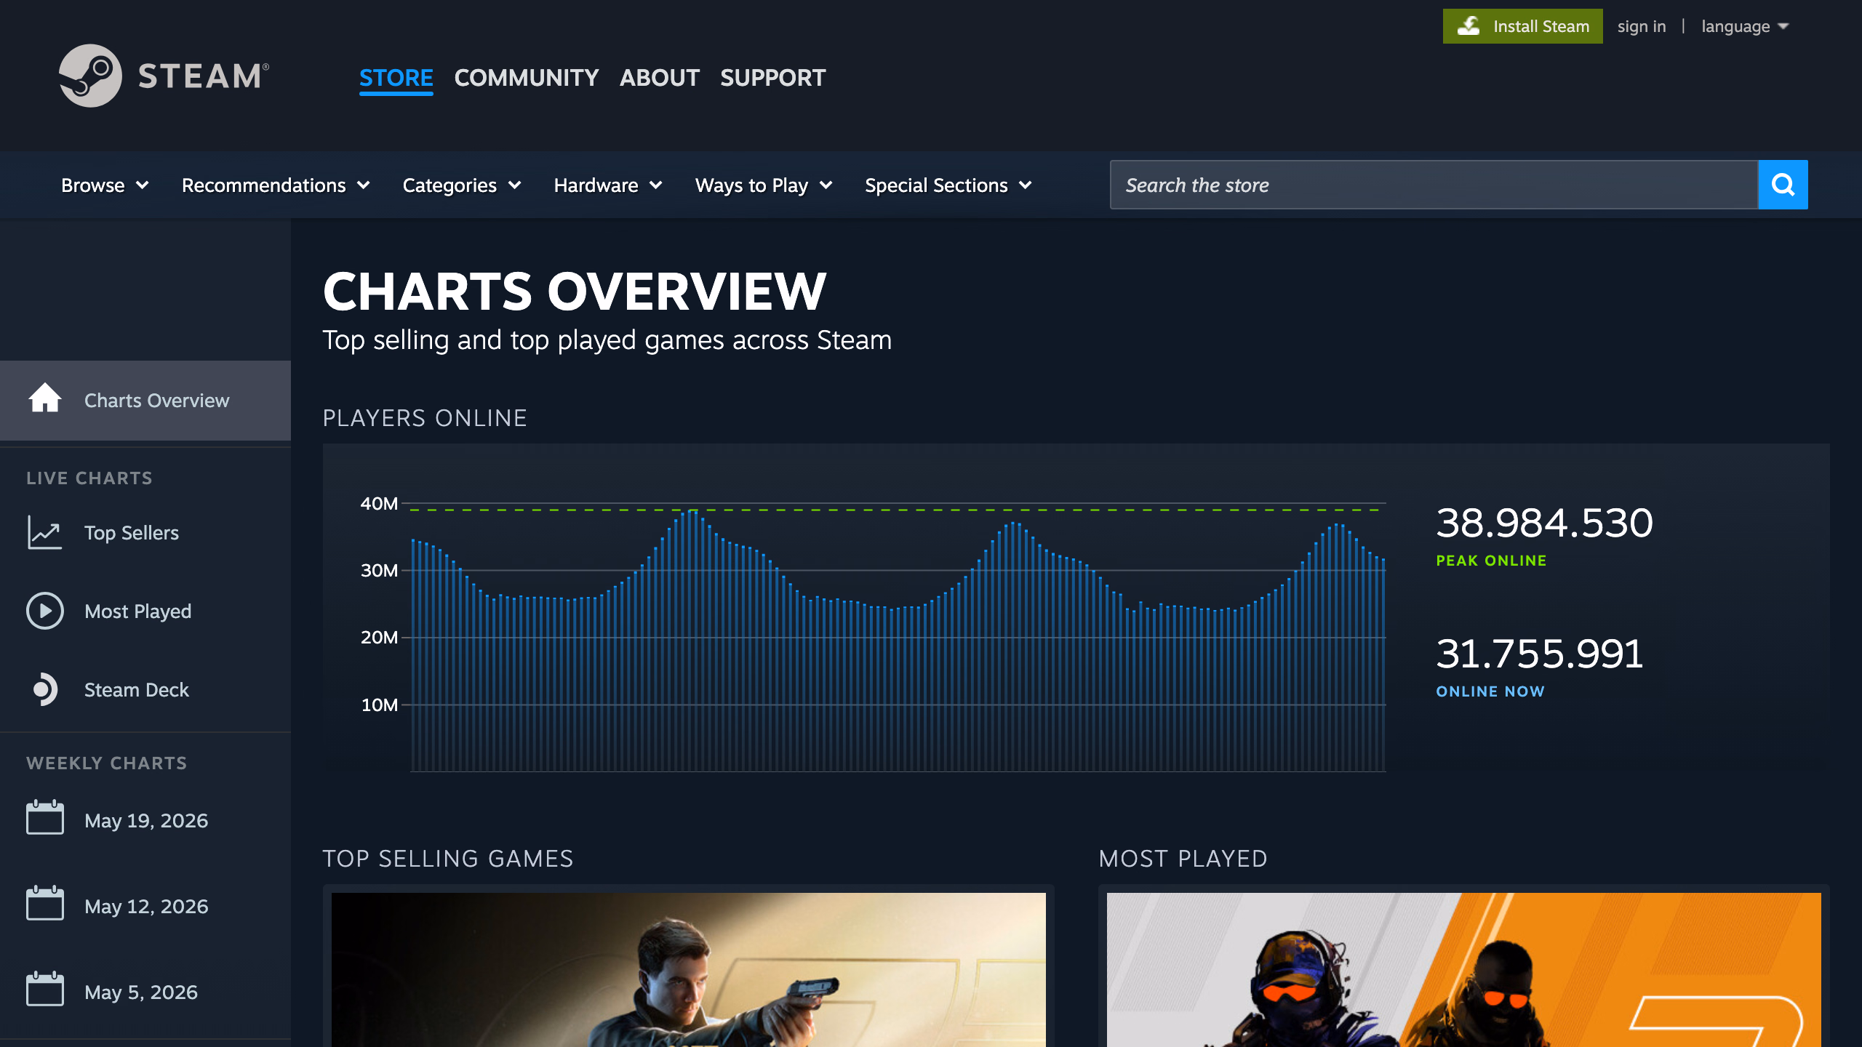Click the Steam logo icon
Image resolution: width=1862 pixels, height=1047 pixels.
[x=90, y=76]
